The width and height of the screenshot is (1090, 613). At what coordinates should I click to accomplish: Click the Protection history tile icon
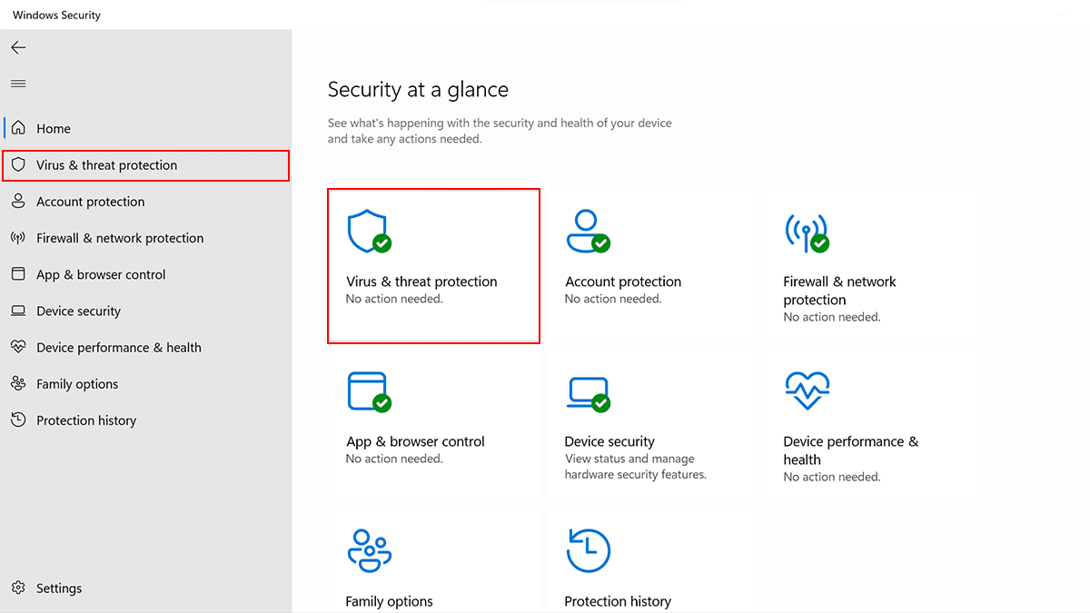click(x=588, y=551)
